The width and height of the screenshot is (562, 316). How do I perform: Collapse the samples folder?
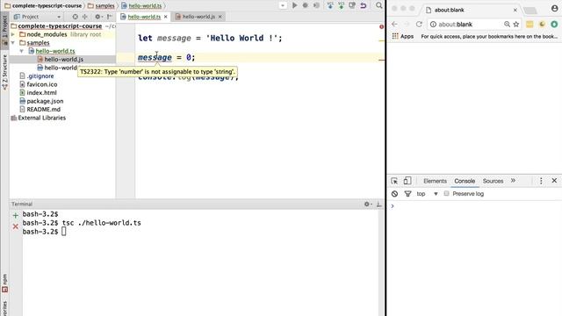coord(13,43)
